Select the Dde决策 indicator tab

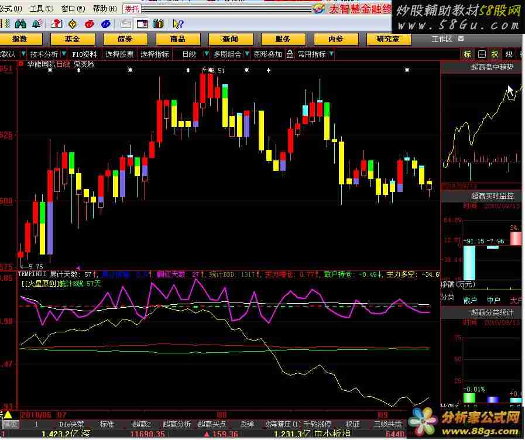point(71,424)
